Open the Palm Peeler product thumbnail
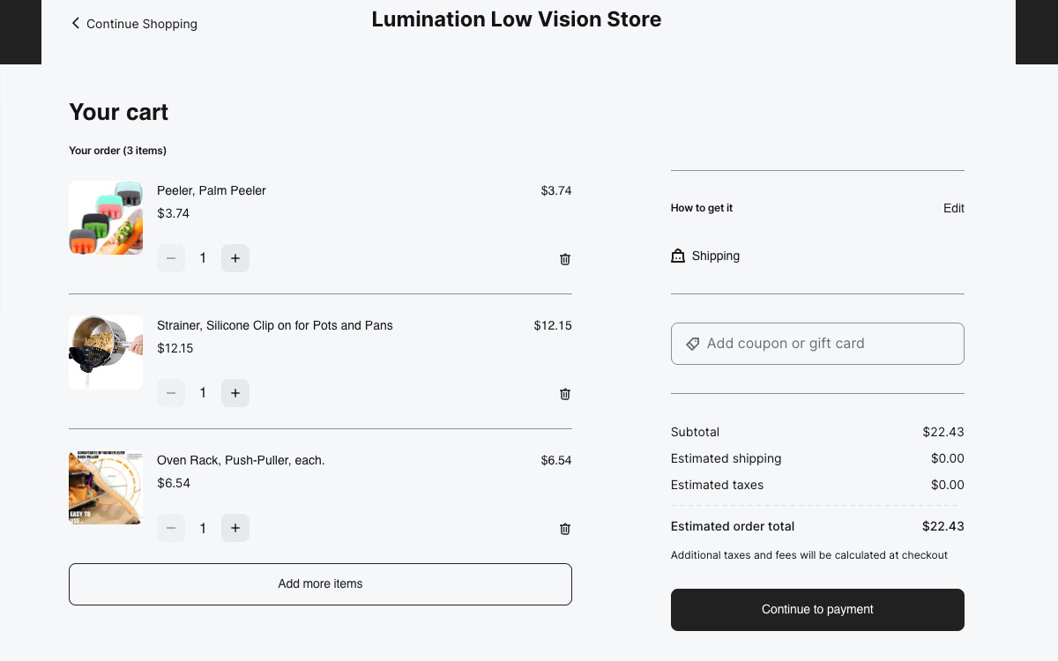 click(106, 218)
